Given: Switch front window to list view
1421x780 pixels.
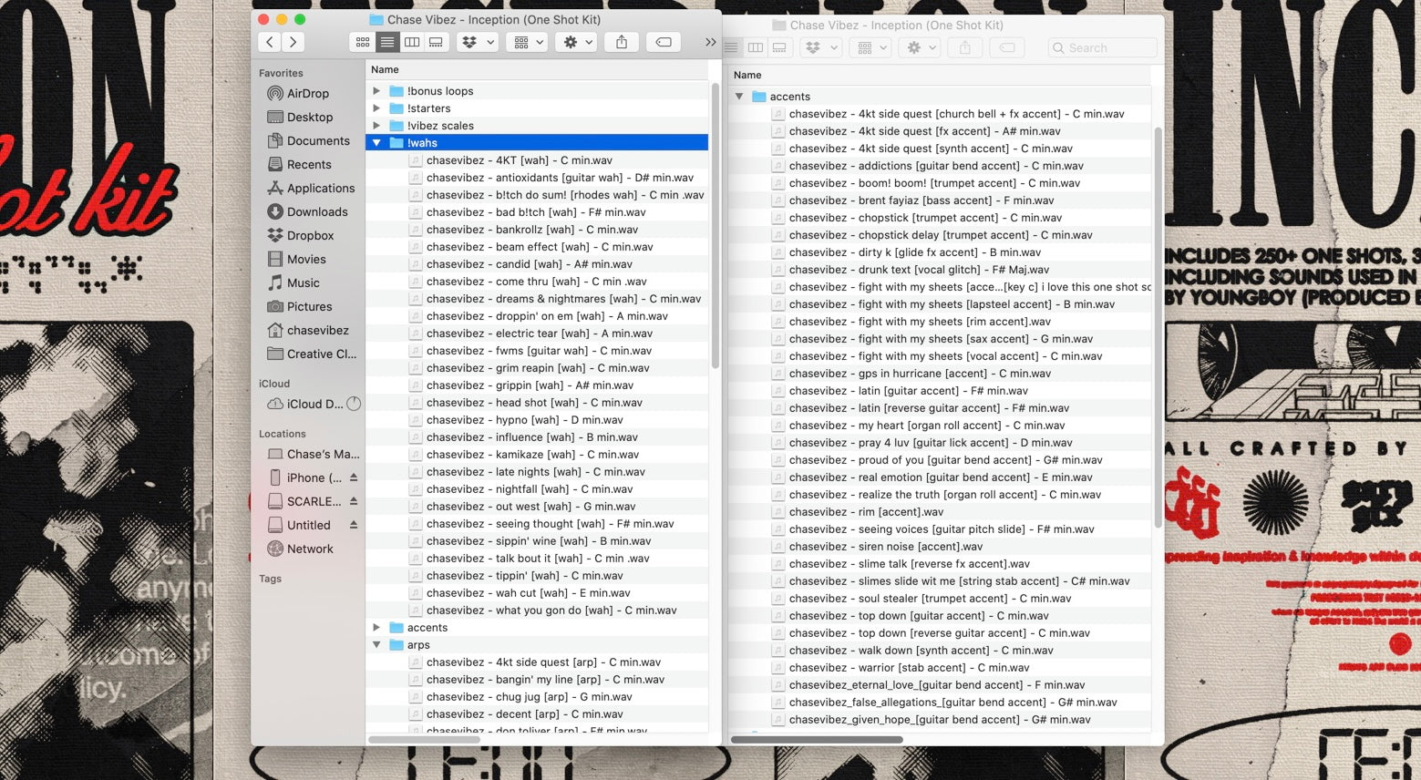Looking at the screenshot, I should pos(387,42).
